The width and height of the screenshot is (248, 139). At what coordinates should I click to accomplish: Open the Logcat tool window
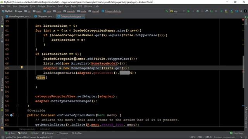(48, 133)
